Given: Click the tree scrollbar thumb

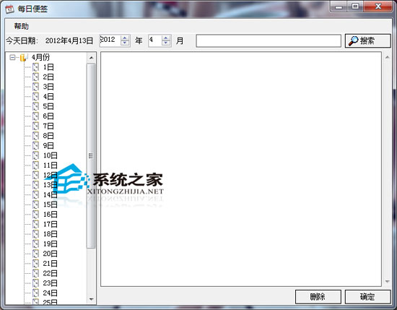Looking at the screenshot, I should (x=91, y=155).
